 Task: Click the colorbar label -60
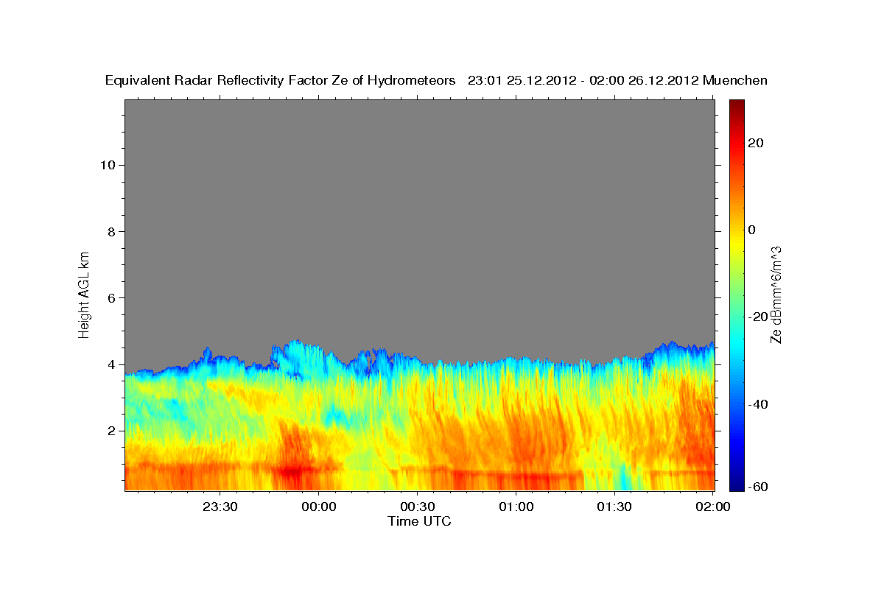click(758, 487)
